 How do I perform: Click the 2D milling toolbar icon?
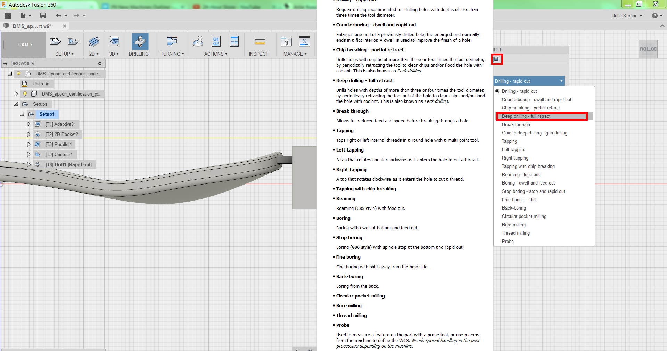click(94, 42)
